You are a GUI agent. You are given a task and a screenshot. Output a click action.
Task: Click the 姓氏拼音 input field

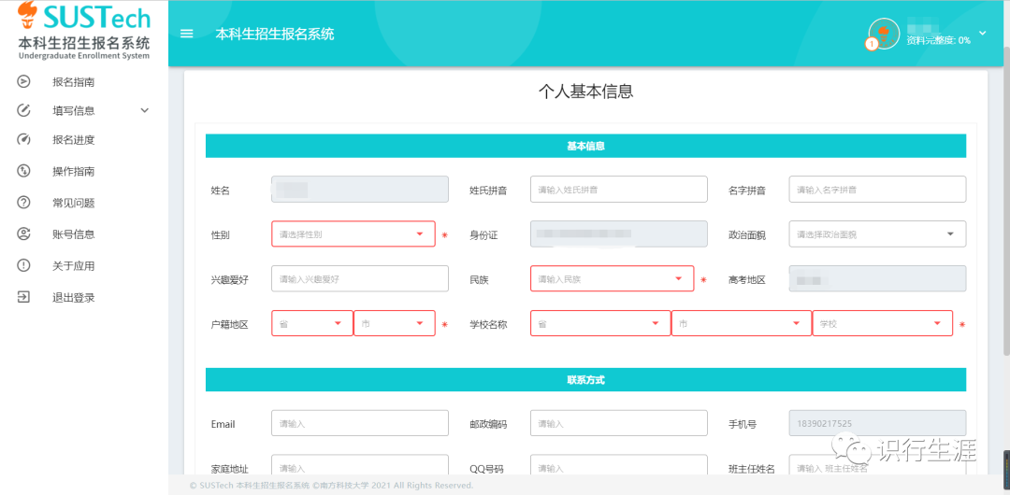pyautogui.click(x=618, y=190)
